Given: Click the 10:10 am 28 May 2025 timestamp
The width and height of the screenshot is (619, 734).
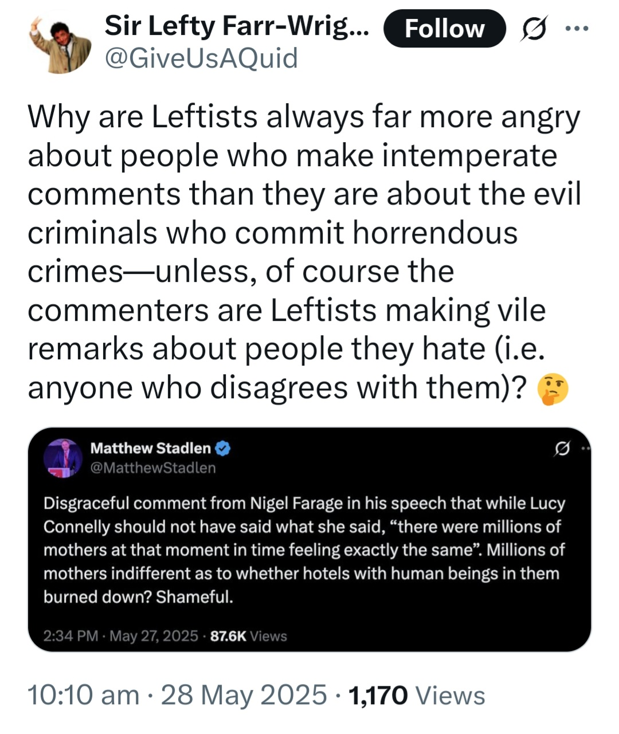Looking at the screenshot, I should 178,696.
